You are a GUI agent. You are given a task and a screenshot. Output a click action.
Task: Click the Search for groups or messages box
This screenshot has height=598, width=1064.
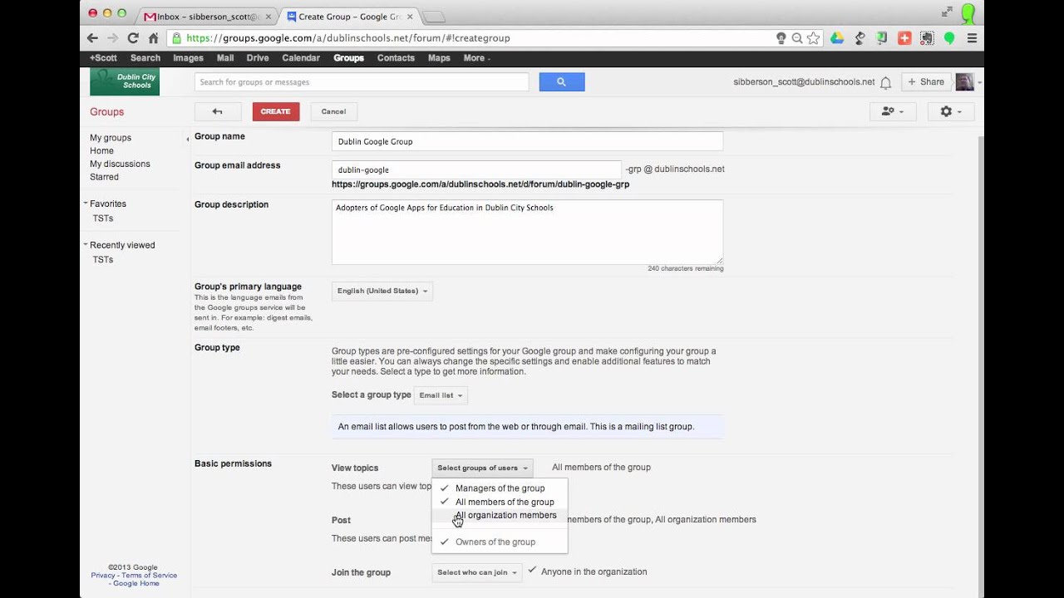click(362, 81)
